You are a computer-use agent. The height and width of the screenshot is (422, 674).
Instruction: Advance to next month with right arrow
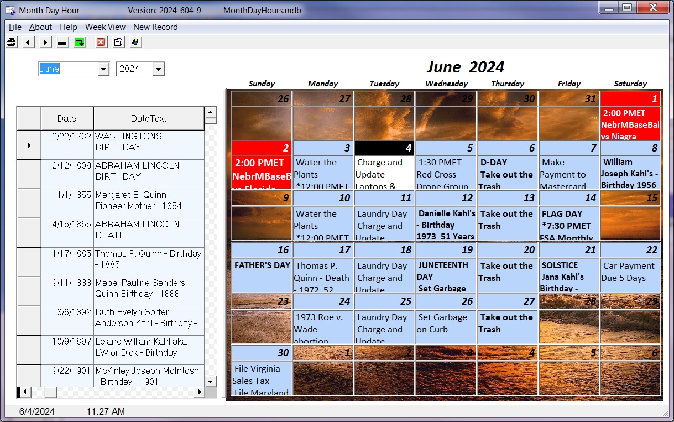click(45, 42)
